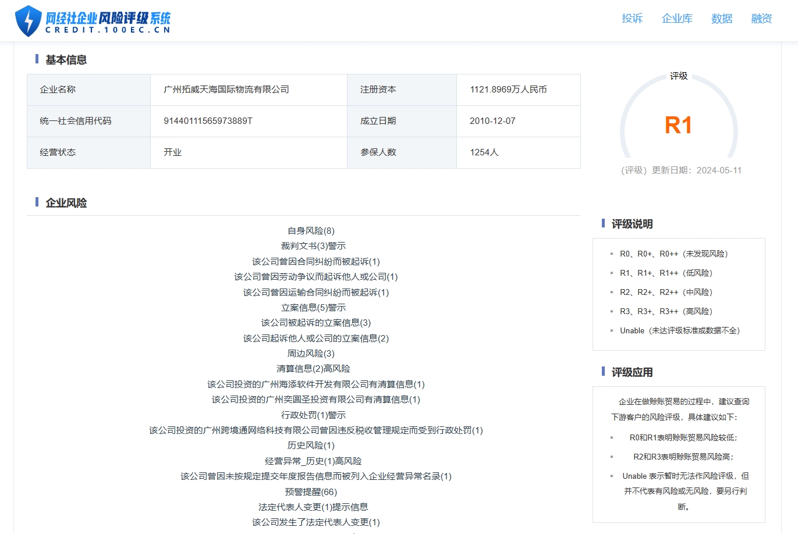The height and width of the screenshot is (534, 798).
Task: Click the 广州跨境通网络科技有限公司 penalty row
Action: pyautogui.click(x=315, y=430)
